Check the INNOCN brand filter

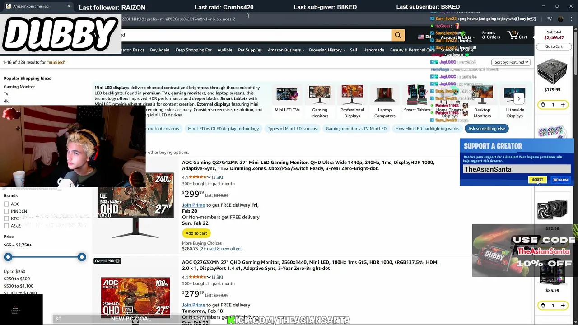click(6, 211)
